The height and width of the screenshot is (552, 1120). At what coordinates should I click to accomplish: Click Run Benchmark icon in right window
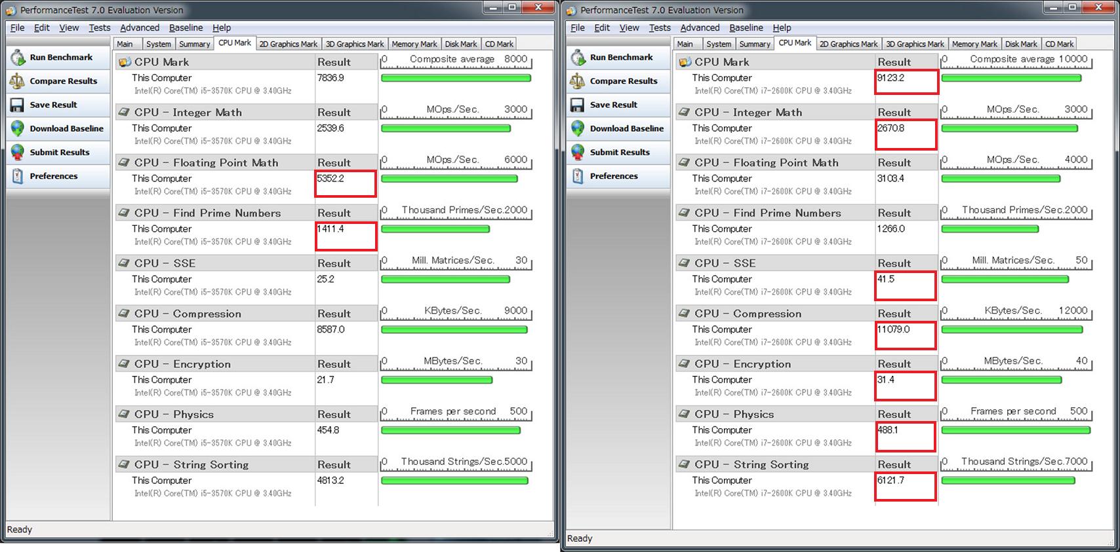578,57
